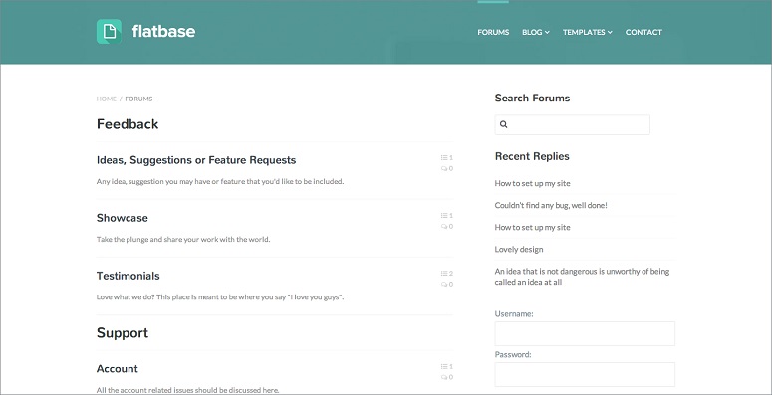
Task: Open the Feedback category
Action: point(128,124)
